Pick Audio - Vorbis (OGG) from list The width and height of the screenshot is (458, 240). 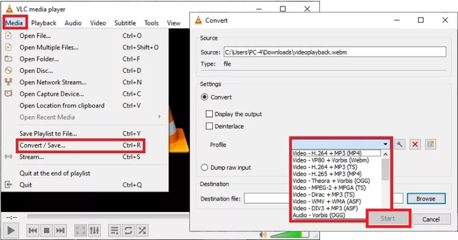point(319,215)
